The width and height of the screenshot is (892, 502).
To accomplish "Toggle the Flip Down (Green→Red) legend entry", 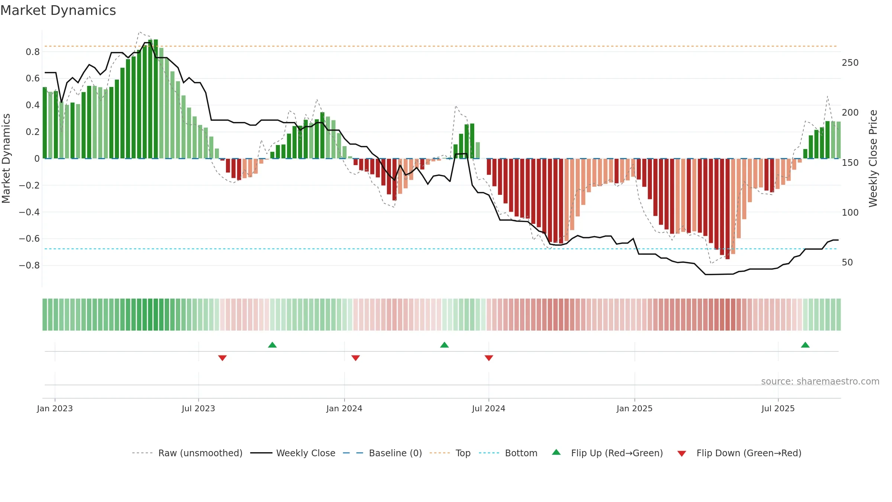I will pos(739,453).
